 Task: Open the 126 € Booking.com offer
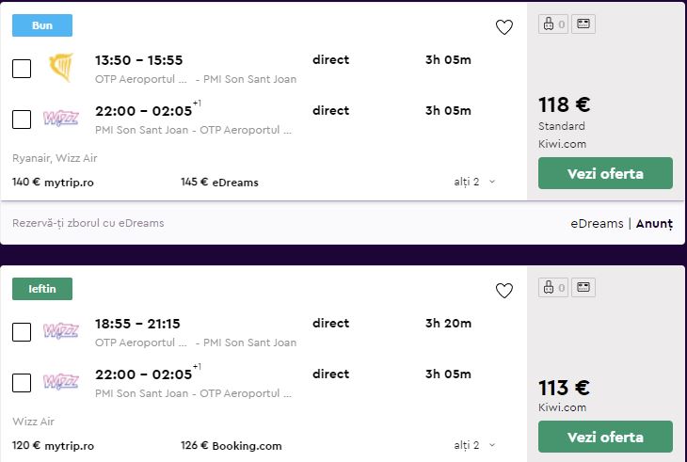[x=232, y=445]
